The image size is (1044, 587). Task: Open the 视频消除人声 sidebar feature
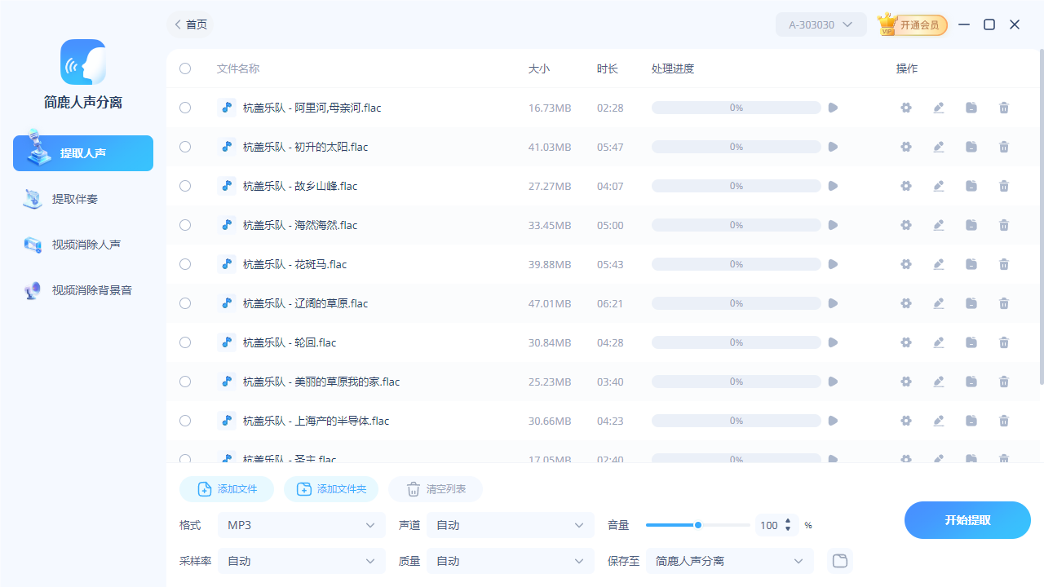pos(82,244)
